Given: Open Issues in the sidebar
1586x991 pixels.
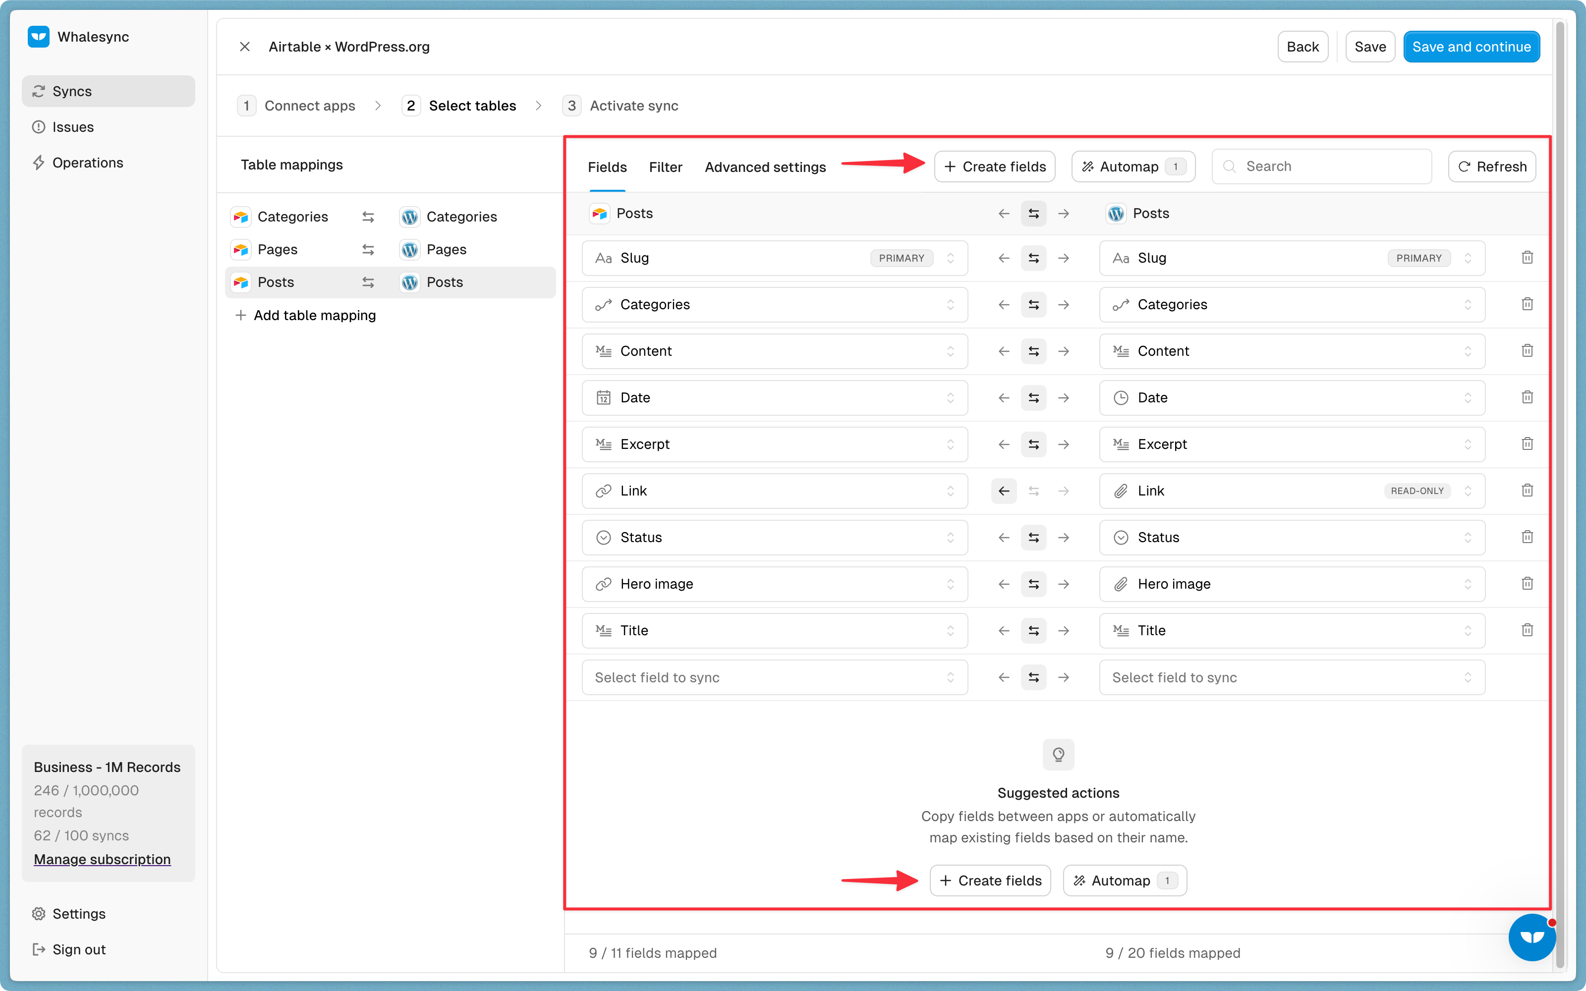Looking at the screenshot, I should coord(108,127).
